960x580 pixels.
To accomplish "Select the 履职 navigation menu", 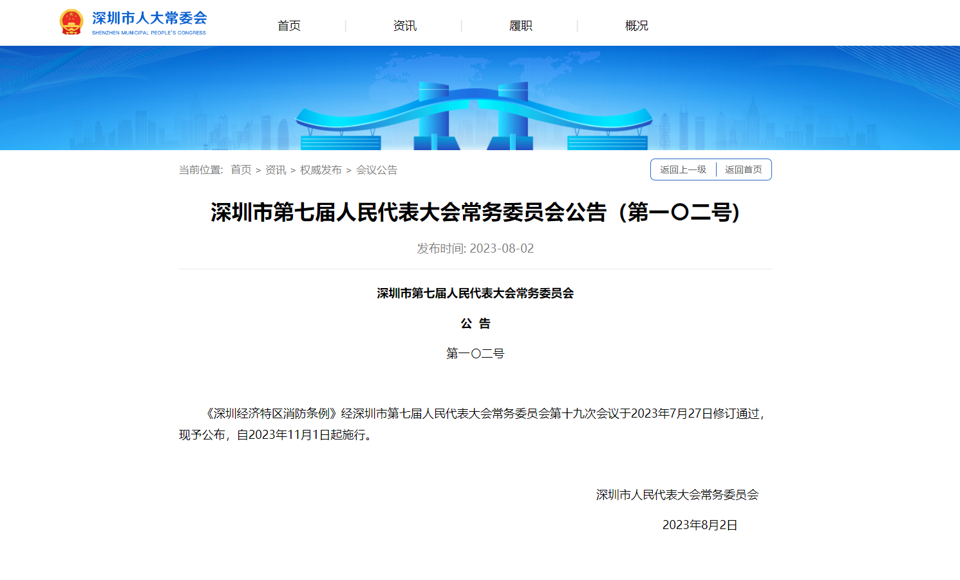I will pos(521,26).
